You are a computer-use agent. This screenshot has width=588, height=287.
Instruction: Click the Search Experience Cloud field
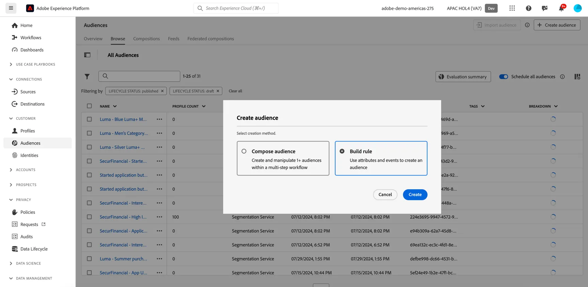[x=236, y=8]
